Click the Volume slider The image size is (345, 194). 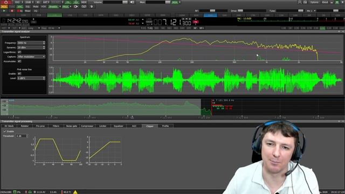[x=115, y=2]
